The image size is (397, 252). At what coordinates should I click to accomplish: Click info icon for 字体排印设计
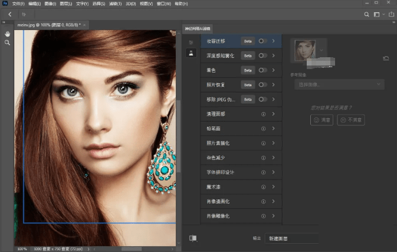[263, 172]
